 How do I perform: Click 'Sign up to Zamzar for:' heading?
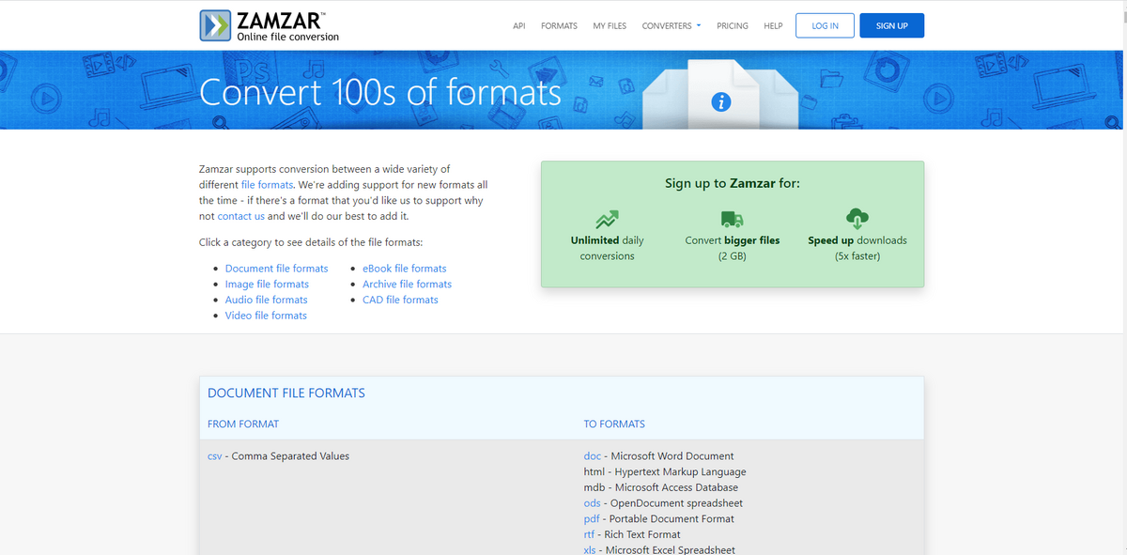pos(733,183)
